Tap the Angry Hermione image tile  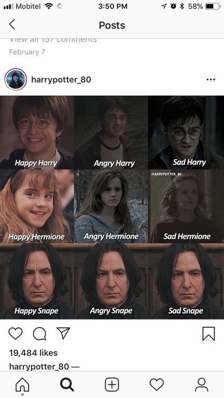[x=111, y=206]
